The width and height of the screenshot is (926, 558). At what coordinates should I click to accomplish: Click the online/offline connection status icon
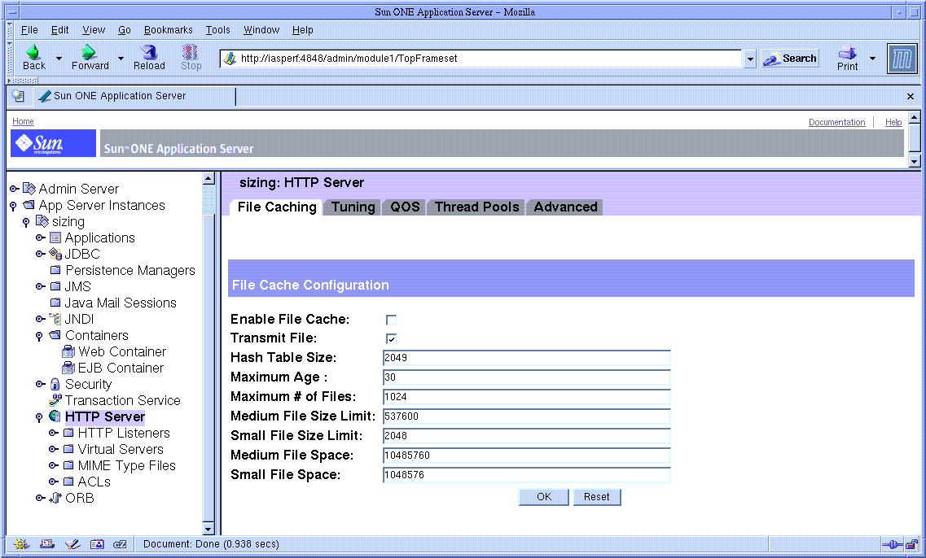pos(893,544)
